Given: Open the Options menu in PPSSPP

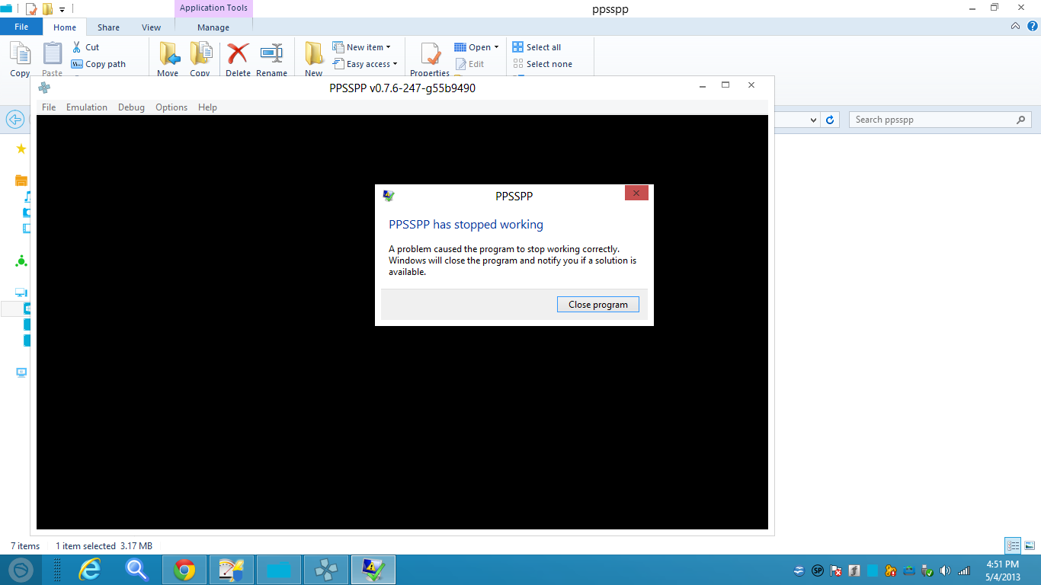Looking at the screenshot, I should [171, 107].
